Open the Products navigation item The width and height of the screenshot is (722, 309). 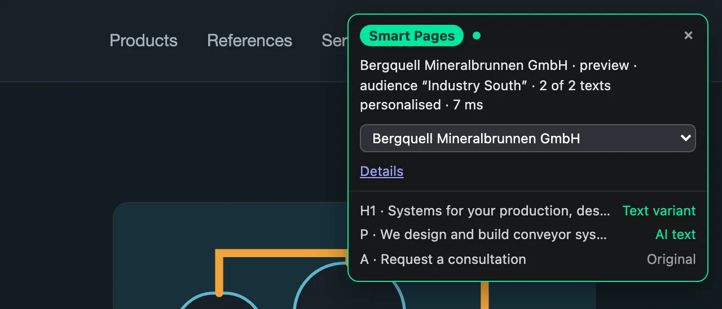143,41
